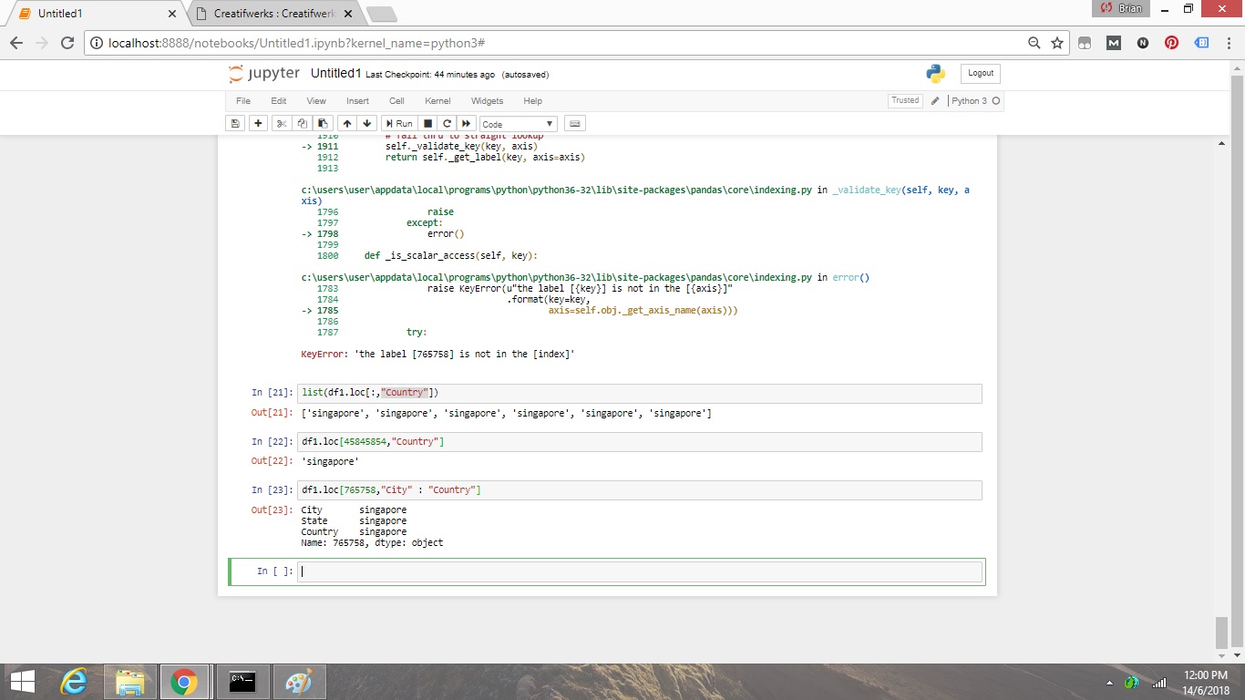
Task: Click the KeyError message text
Action: tap(438, 354)
